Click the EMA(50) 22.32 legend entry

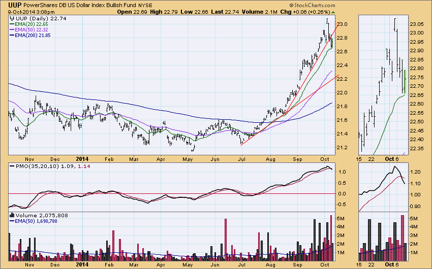[x=32, y=30]
